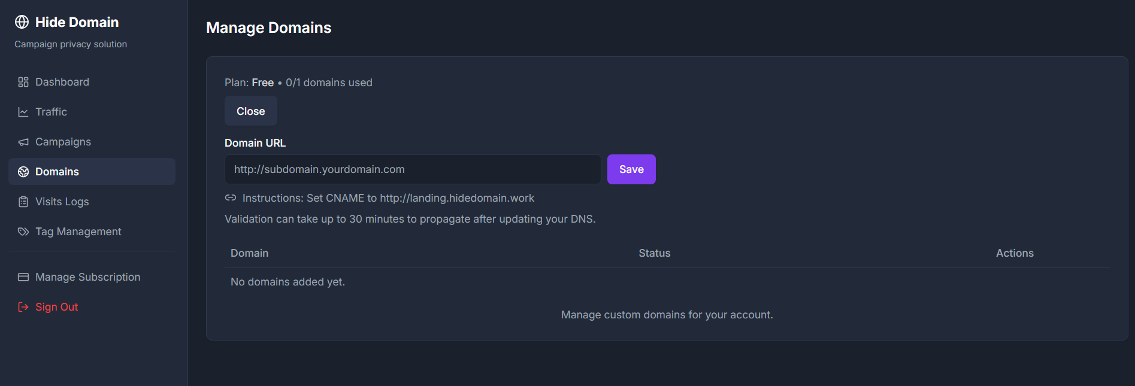The image size is (1135, 386).
Task: Click the Manage Domains heading
Action: tap(268, 28)
